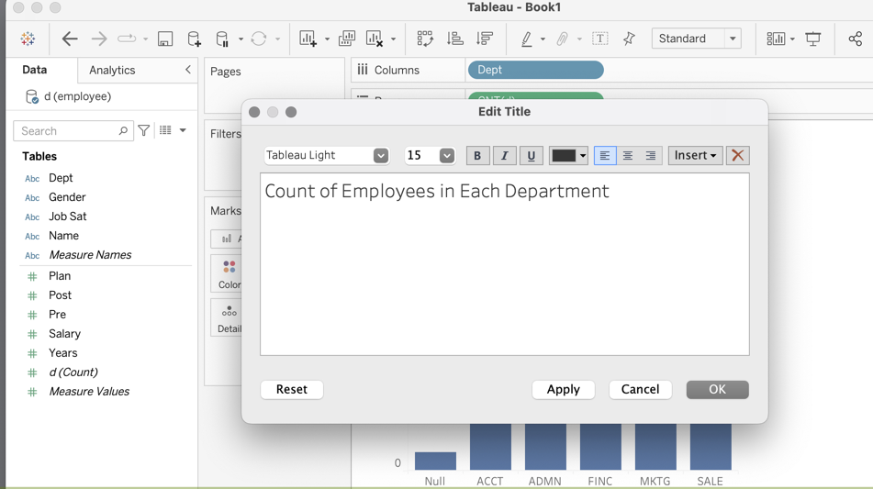This screenshot has height=489, width=873.
Task: Click the New worksheet toolbar icon
Action: (308, 39)
